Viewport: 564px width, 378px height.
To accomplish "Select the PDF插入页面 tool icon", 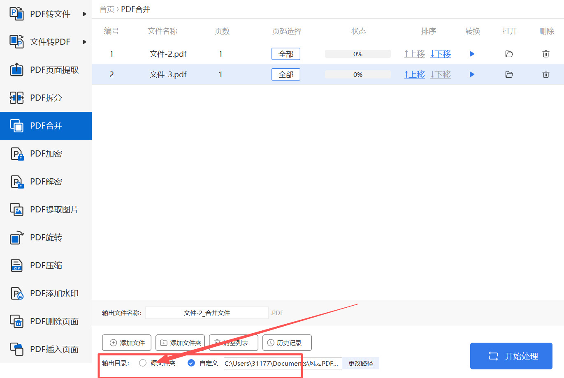I will coord(16,349).
